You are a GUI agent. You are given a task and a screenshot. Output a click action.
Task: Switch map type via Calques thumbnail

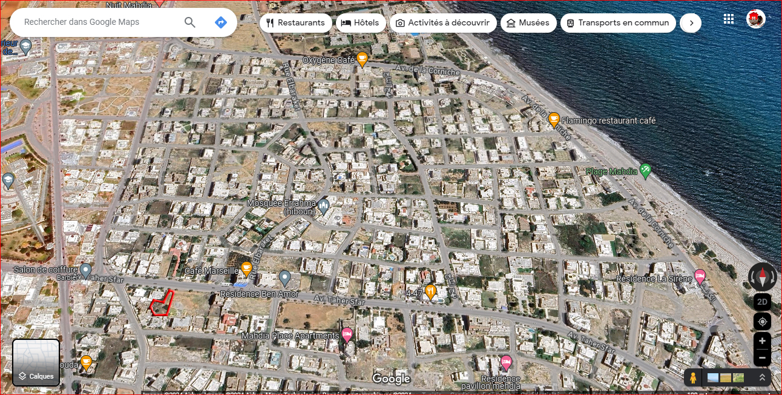click(36, 362)
